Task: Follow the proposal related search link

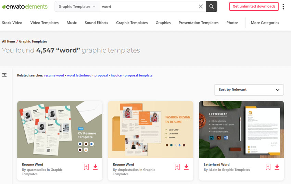Action: click(101, 75)
